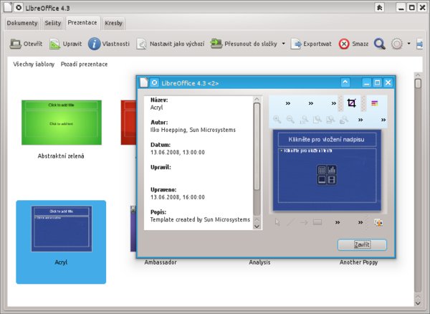The height and width of the screenshot is (314, 430).
Task: Click the zoom in magnifier in dialog
Action: tap(277, 120)
